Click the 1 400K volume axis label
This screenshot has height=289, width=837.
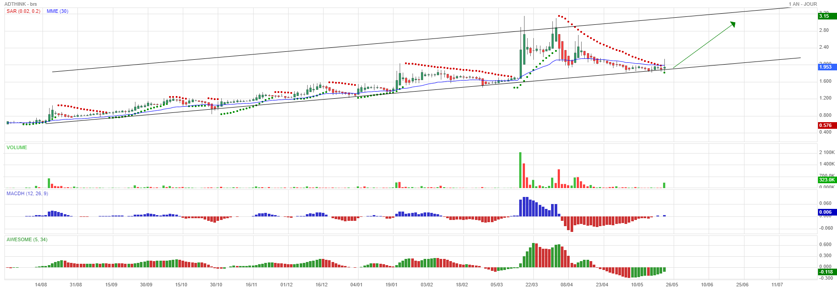[x=827, y=164]
